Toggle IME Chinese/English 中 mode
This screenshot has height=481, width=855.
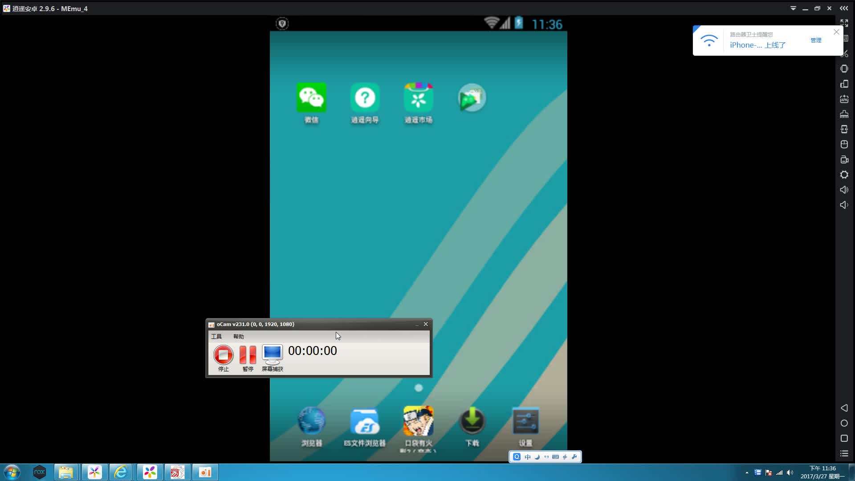click(x=528, y=457)
